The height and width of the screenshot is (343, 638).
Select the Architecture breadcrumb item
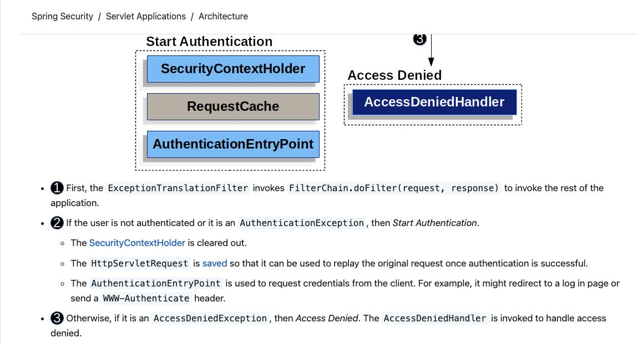click(x=223, y=17)
